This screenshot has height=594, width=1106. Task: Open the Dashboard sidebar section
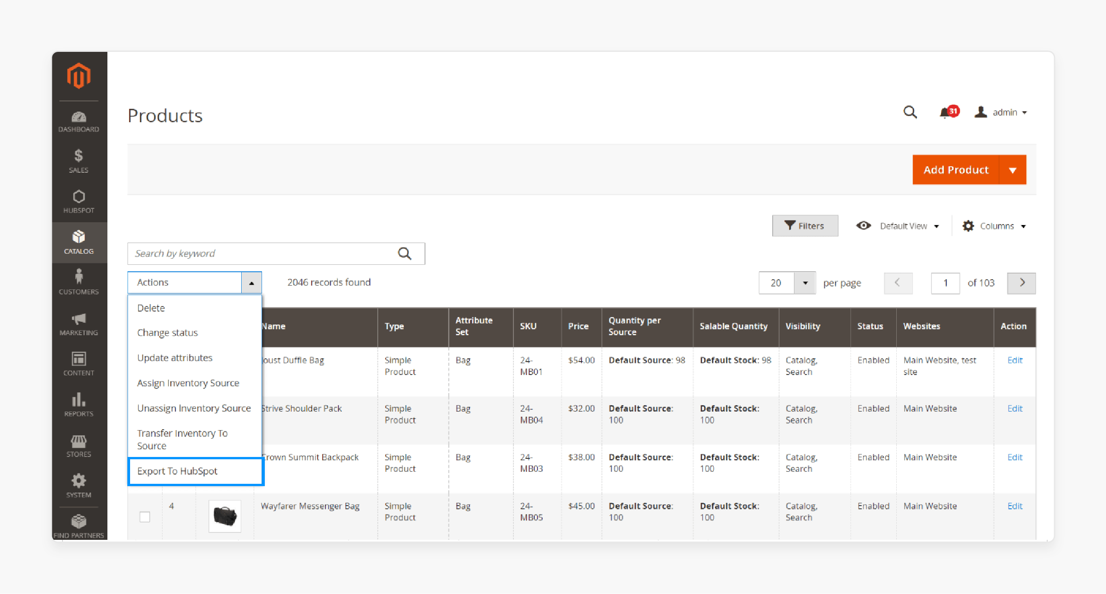[x=79, y=122]
